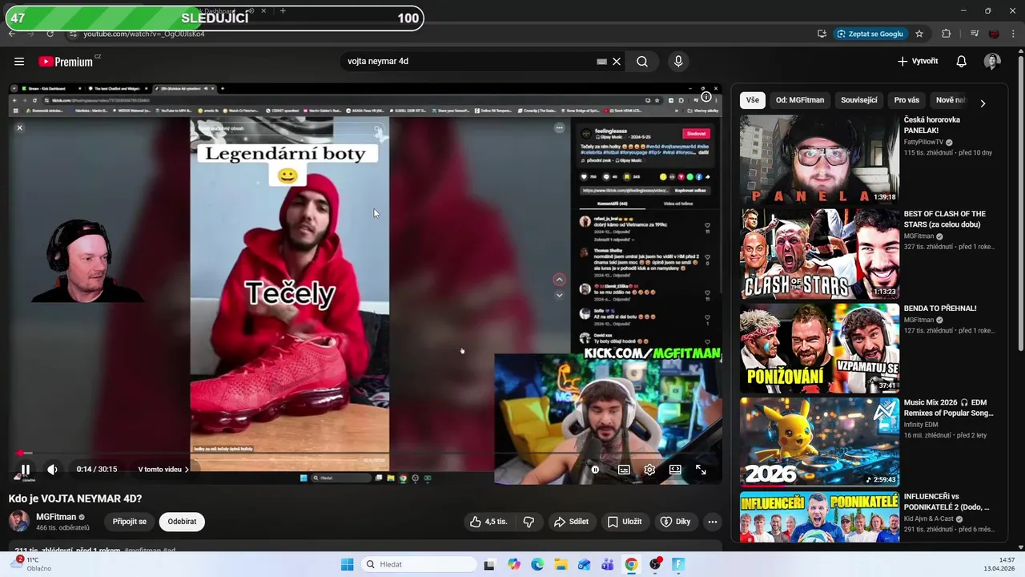
Task: Toggle autoplay switch in player
Action: pos(595,470)
